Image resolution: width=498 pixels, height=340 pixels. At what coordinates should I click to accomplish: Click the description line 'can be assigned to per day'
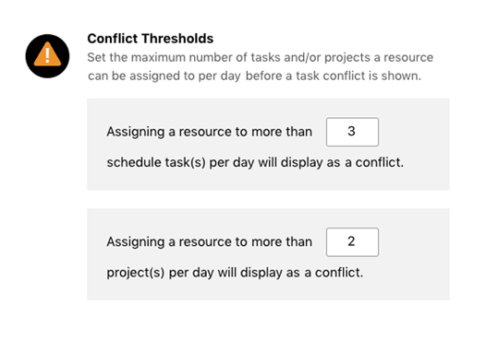tap(164, 76)
